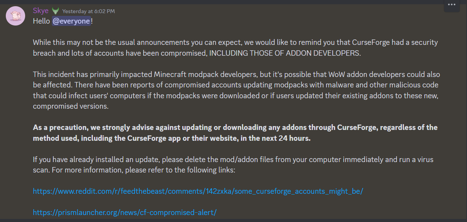The height and width of the screenshot is (222, 467).
Task: Open the reddit feedthebeast link
Action: pos(198,191)
